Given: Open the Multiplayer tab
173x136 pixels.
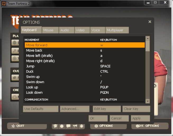Looking at the screenshot, I should pyautogui.click(x=117, y=30).
